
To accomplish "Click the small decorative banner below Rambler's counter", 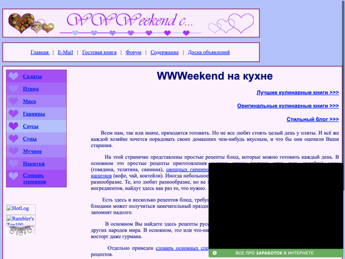I will point(21,231).
